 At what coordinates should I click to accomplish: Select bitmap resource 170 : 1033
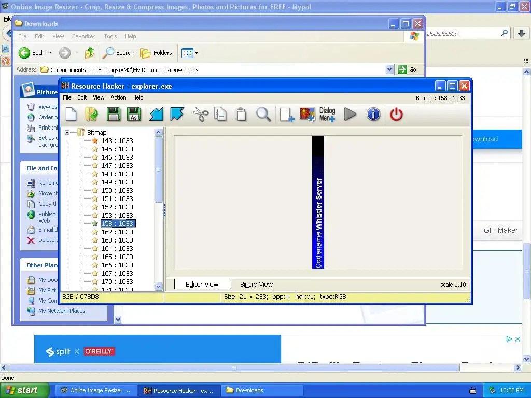pyautogui.click(x=117, y=281)
